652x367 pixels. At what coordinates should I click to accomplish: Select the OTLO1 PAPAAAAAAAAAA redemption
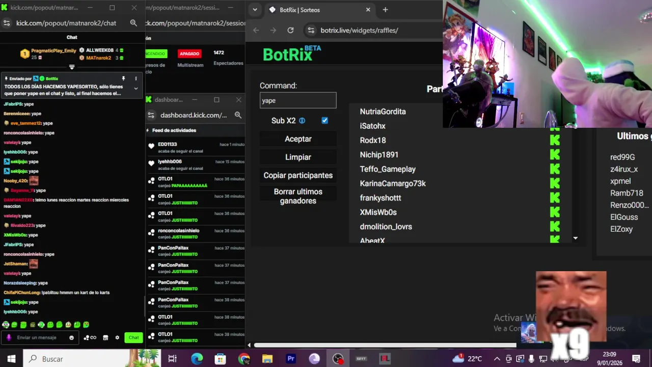tap(195, 182)
